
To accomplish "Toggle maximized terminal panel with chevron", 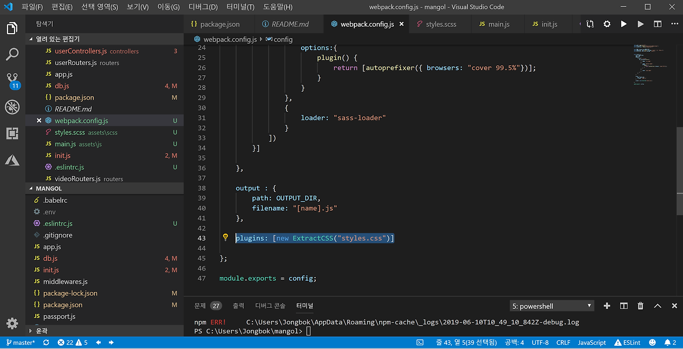I will (x=657, y=306).
